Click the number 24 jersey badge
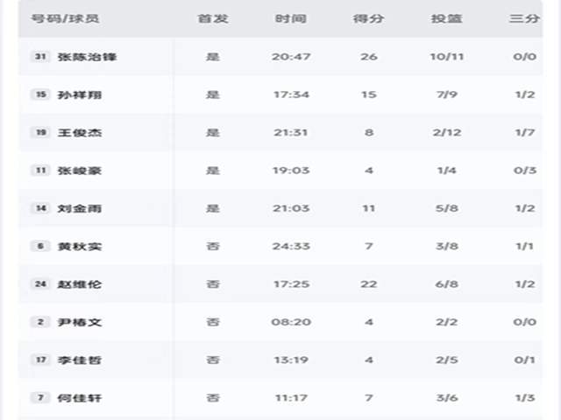This screenshot has width=561, height=420. pos(39,284)
